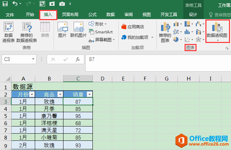Click the sales cell with value 68
Viewport: 231px width, 150px height.
pos(78,123)
